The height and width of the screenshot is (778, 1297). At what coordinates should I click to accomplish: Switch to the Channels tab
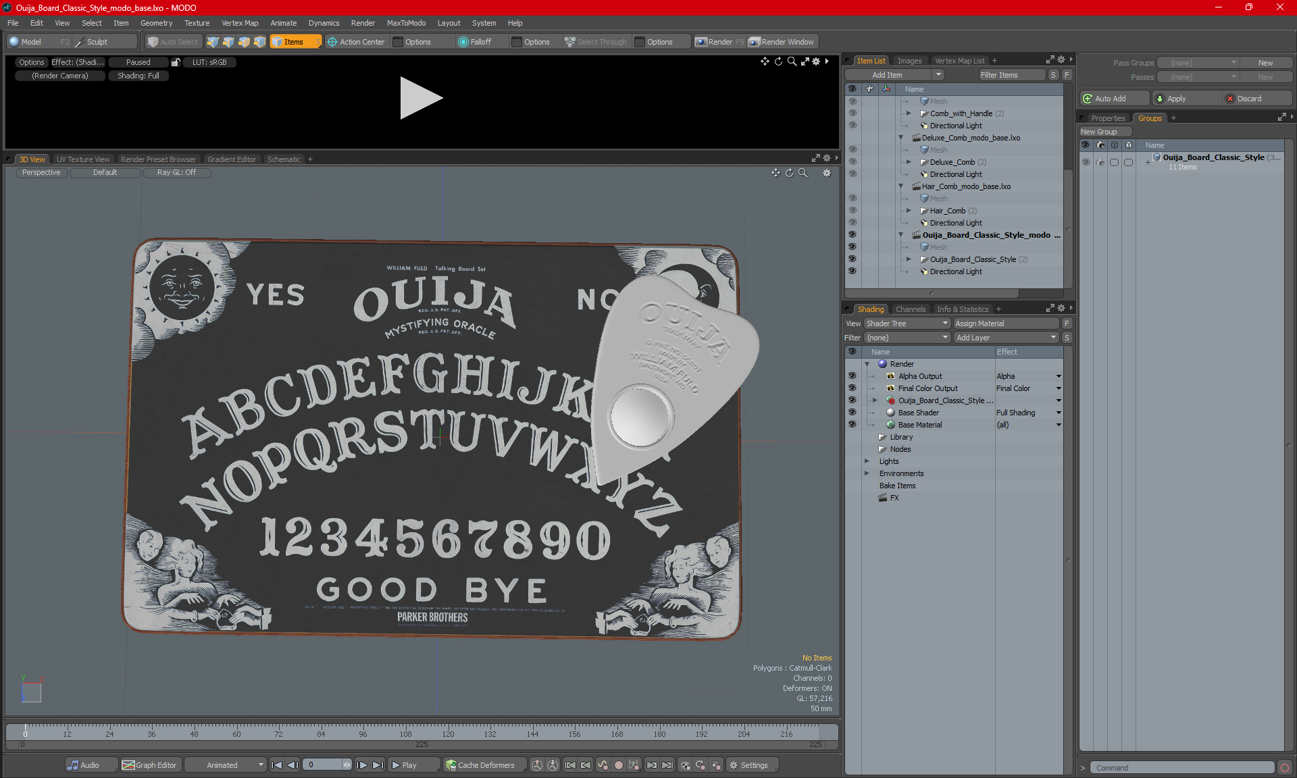click(x=911, y=309)
